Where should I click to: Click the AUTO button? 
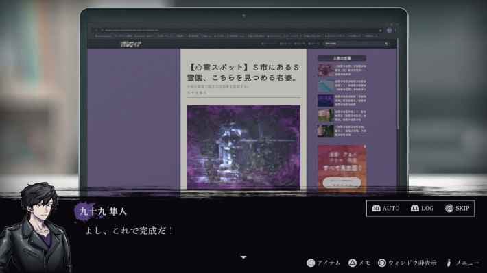pyautogui.click(x=385, y=209)
